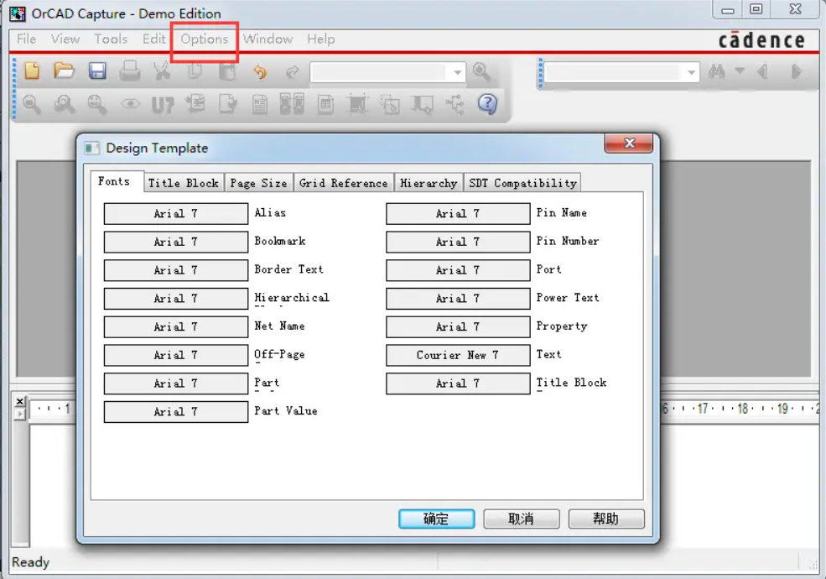Click the Arial 7 button for Pin Name

click(458, 214)
